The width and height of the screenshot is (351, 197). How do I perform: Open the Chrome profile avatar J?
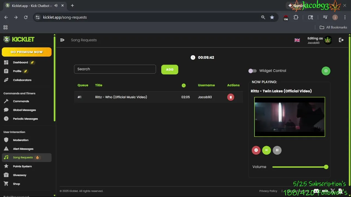[x=335, y=17]
